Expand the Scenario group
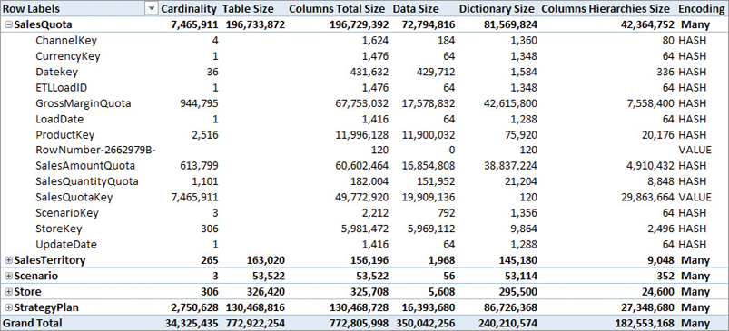The image size is (729, 331). click(x=8, y=277)
